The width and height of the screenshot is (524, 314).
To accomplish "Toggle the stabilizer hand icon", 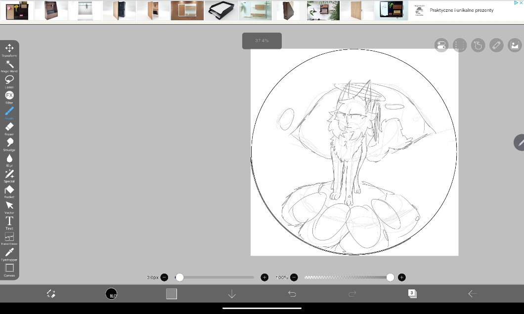I will (x=478, y=45).
